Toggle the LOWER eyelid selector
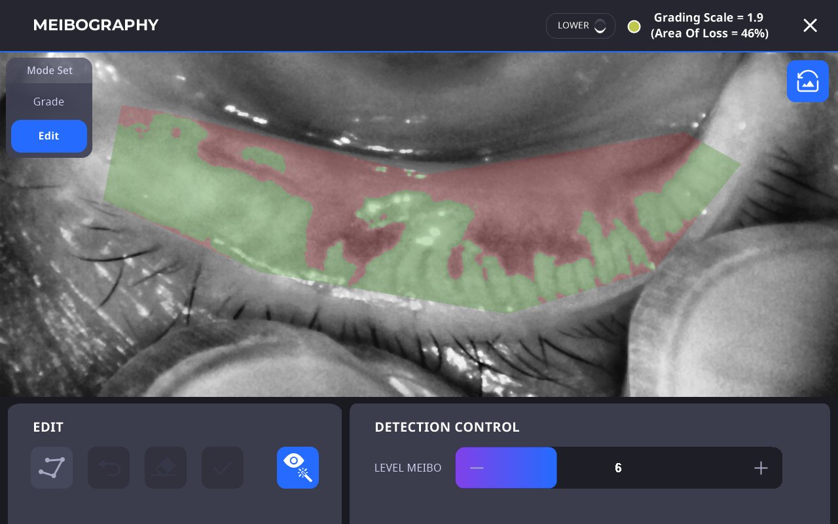This screenshot has height=524, width=838. point(580,26)
